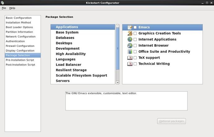This screenshot has height=137, width=214.
Task: Enable the Emacs checkbox
Action: click(135, 27)
